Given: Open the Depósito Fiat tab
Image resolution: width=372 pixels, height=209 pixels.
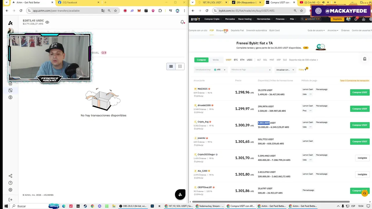Looking at the screenshot, I should click(x=237, y=30).
